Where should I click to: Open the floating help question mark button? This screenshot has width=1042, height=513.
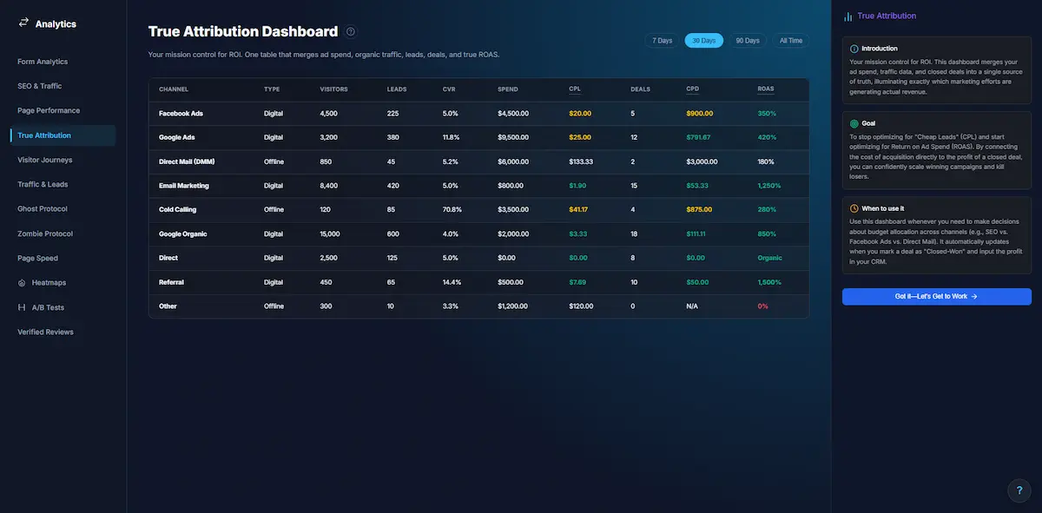coord(1019,490)
